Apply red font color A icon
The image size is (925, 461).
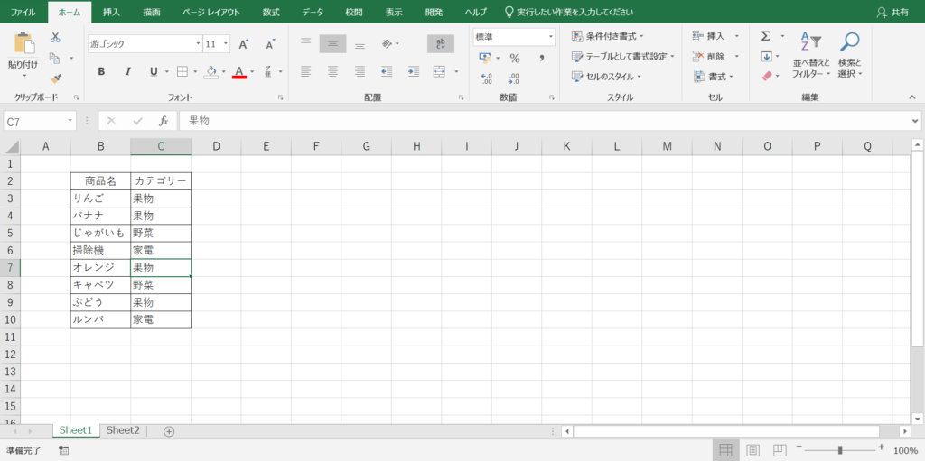[x=238, y=71]
